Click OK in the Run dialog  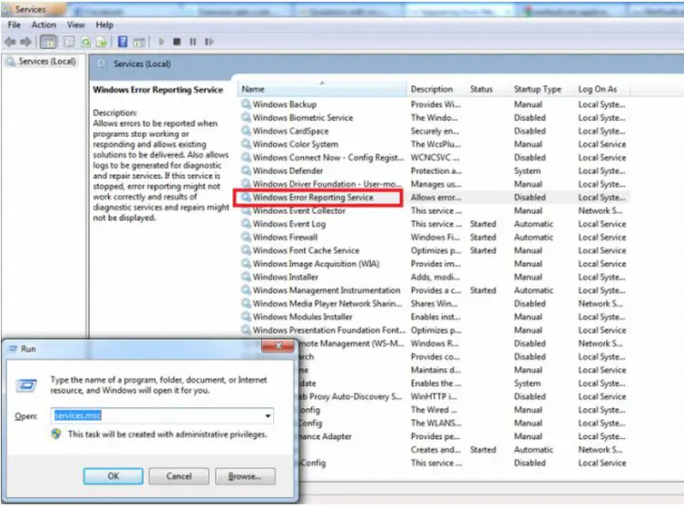(x=113, y=476)
